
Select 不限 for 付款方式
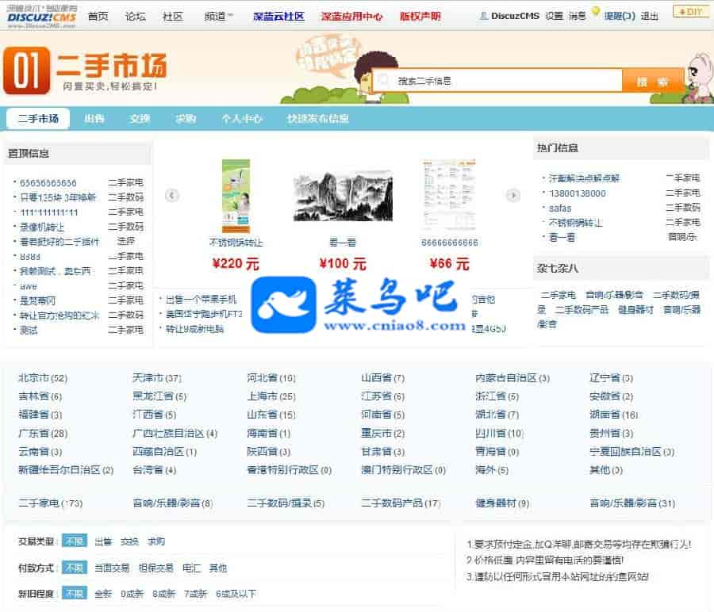pyautogui.click(x=75, y=568)
